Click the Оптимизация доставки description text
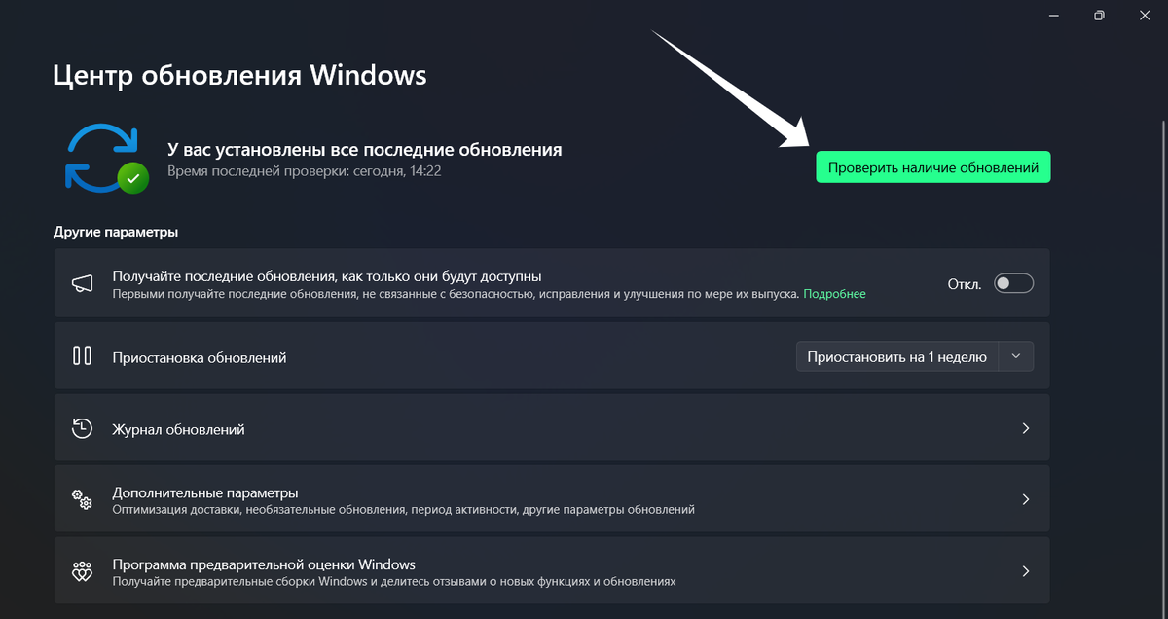The height and width of the screenshot is (619, 1168). point(404,509)
